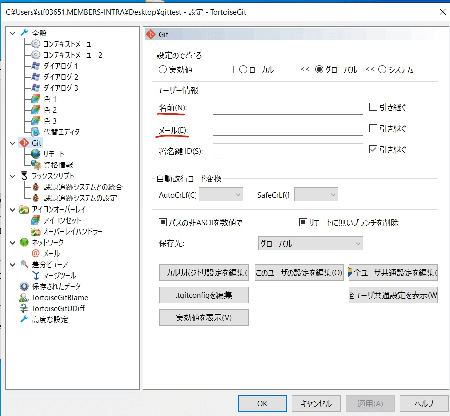Click into the メール(E) input field
450x416 pixels.
click(288, 128)
